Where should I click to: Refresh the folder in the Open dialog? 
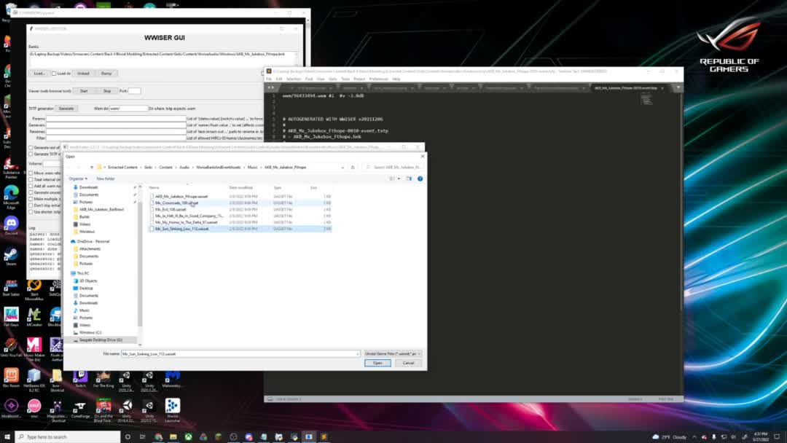pos(353,167)
